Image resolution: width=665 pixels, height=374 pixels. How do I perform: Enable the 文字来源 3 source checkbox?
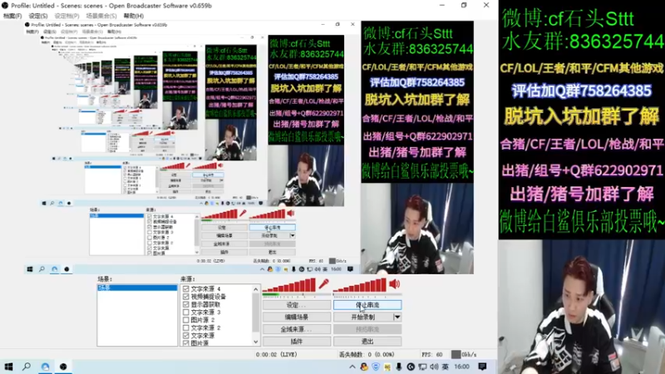point(185,312)
